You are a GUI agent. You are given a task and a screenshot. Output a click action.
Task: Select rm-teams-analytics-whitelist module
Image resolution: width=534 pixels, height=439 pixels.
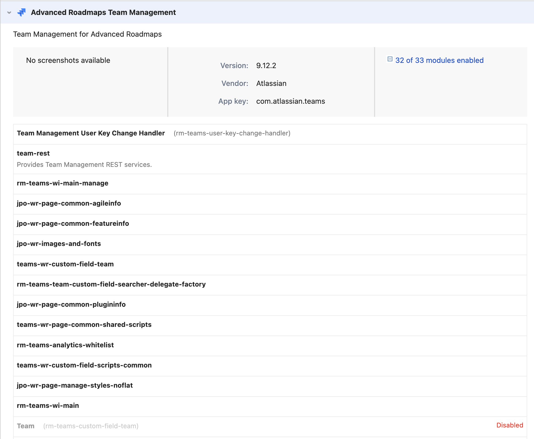pyautogui.click(x=65, y=345)
